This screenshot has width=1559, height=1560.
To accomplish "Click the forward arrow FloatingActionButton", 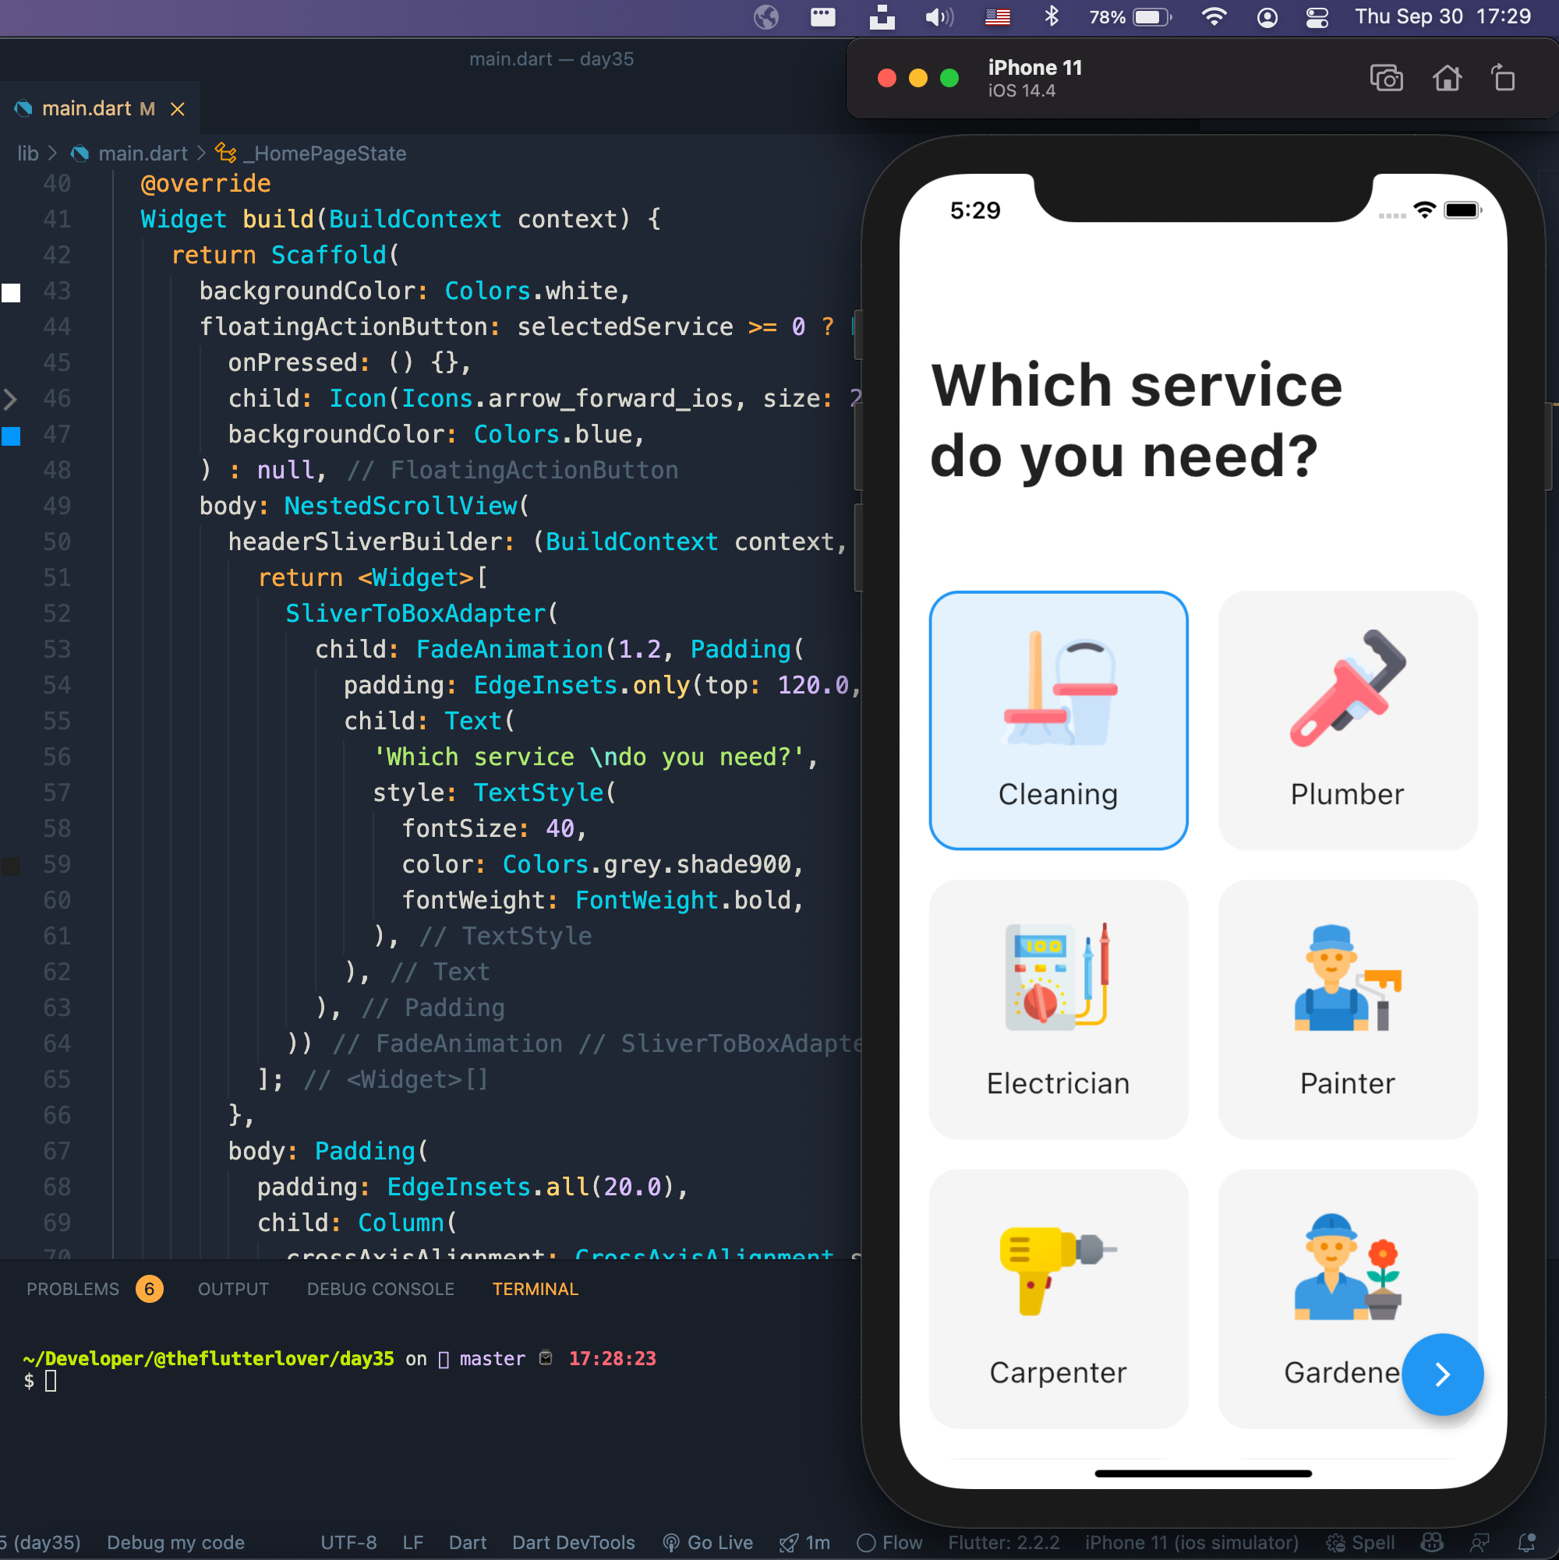I will (x=1442, y=1373).
